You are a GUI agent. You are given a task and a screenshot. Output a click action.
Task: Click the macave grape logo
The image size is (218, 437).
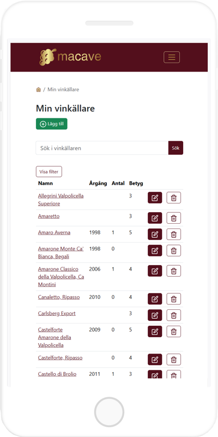70,57
